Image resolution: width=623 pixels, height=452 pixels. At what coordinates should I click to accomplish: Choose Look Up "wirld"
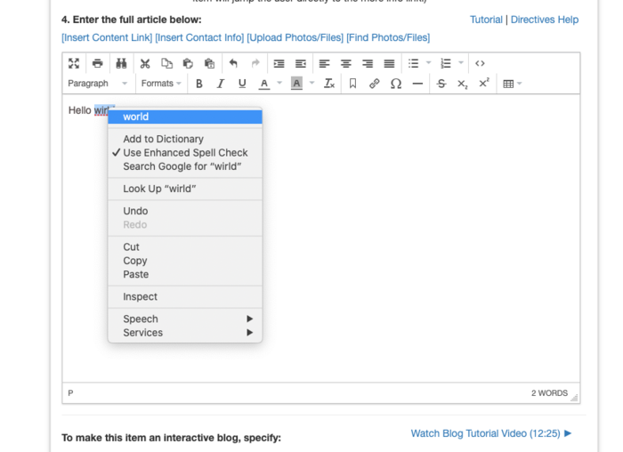[x=185, y=189]
